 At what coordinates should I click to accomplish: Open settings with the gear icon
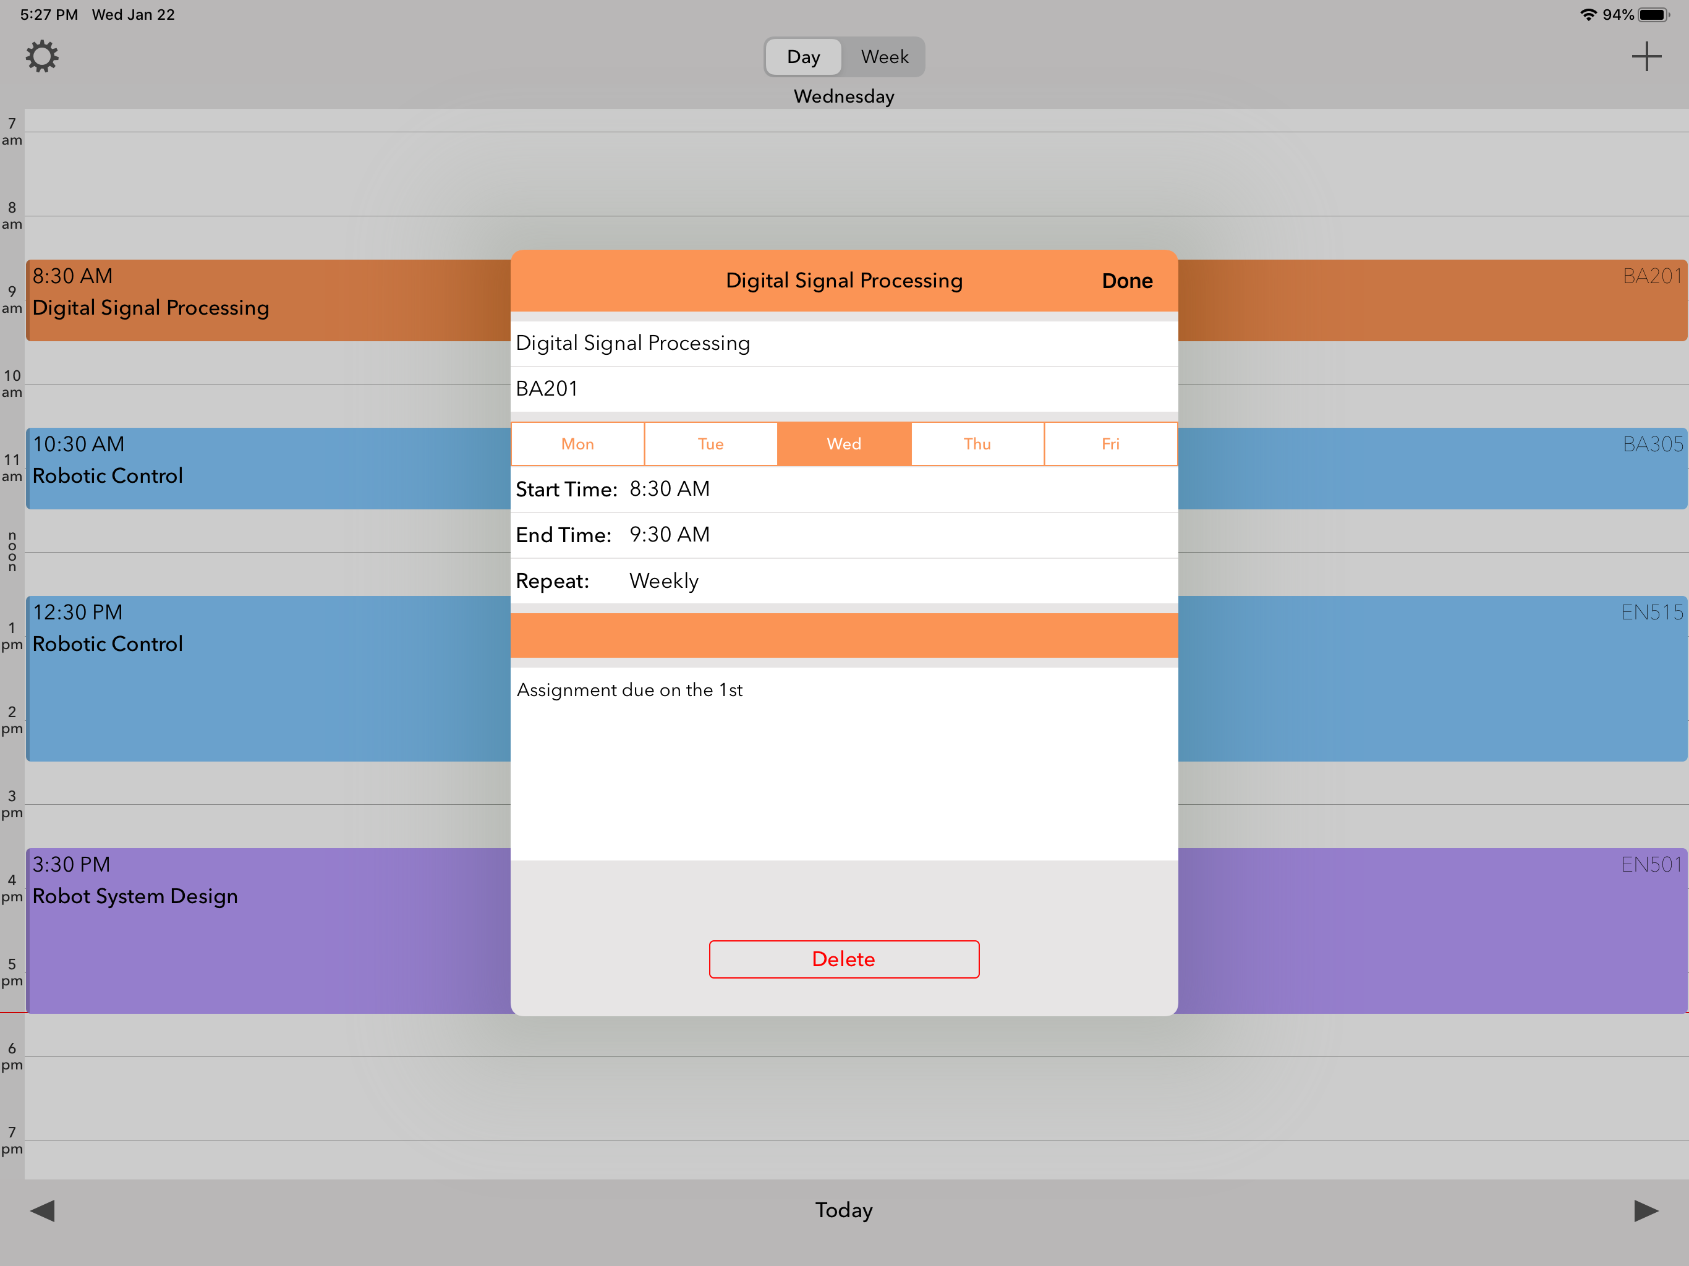click(x=42, y=56)
